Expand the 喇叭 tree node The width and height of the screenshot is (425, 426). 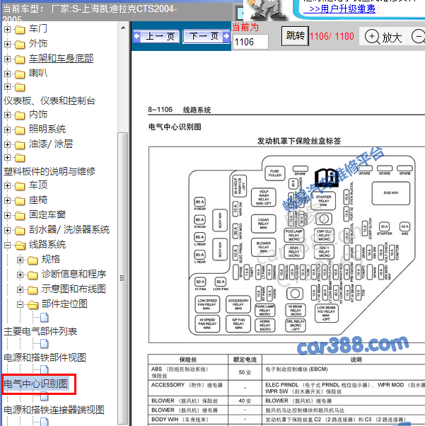pyautogui.click(x=7, y=74)
